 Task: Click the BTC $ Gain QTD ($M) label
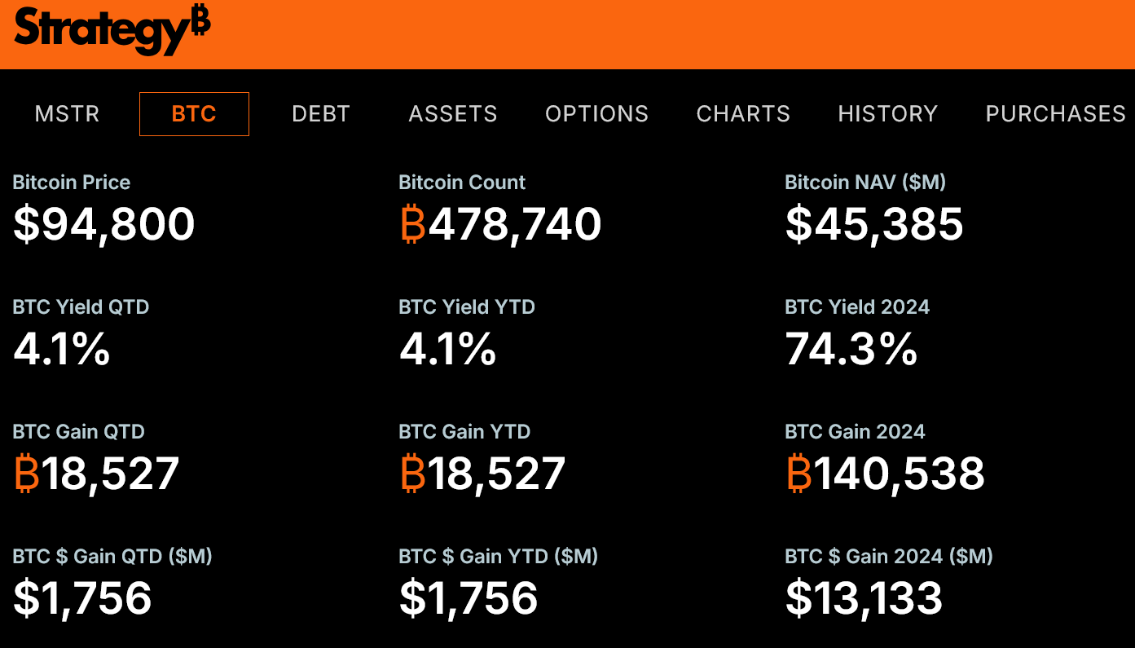[112, 557]
